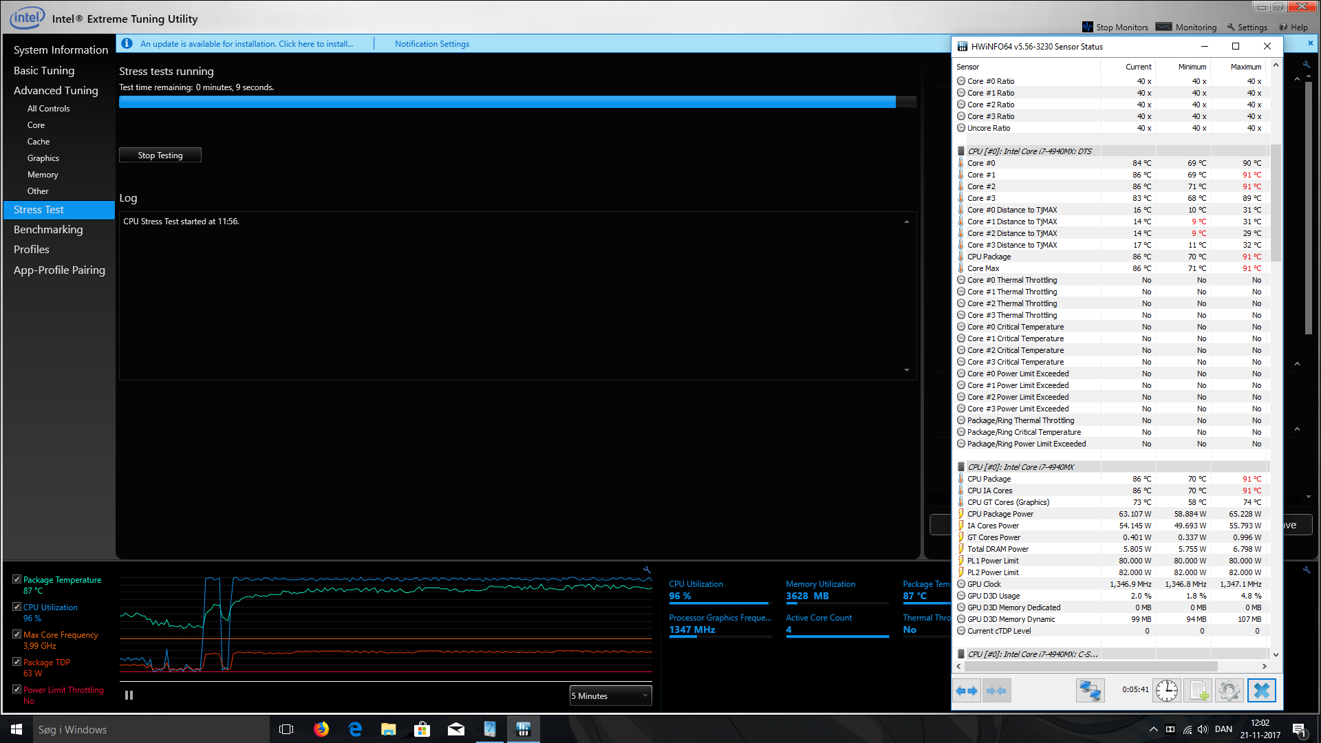
Task: Click HWiNFO vertical scrollbar down arrow
Action: coord(1276,655)
